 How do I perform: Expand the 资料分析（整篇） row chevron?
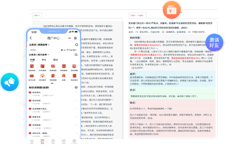coord(77,133)
